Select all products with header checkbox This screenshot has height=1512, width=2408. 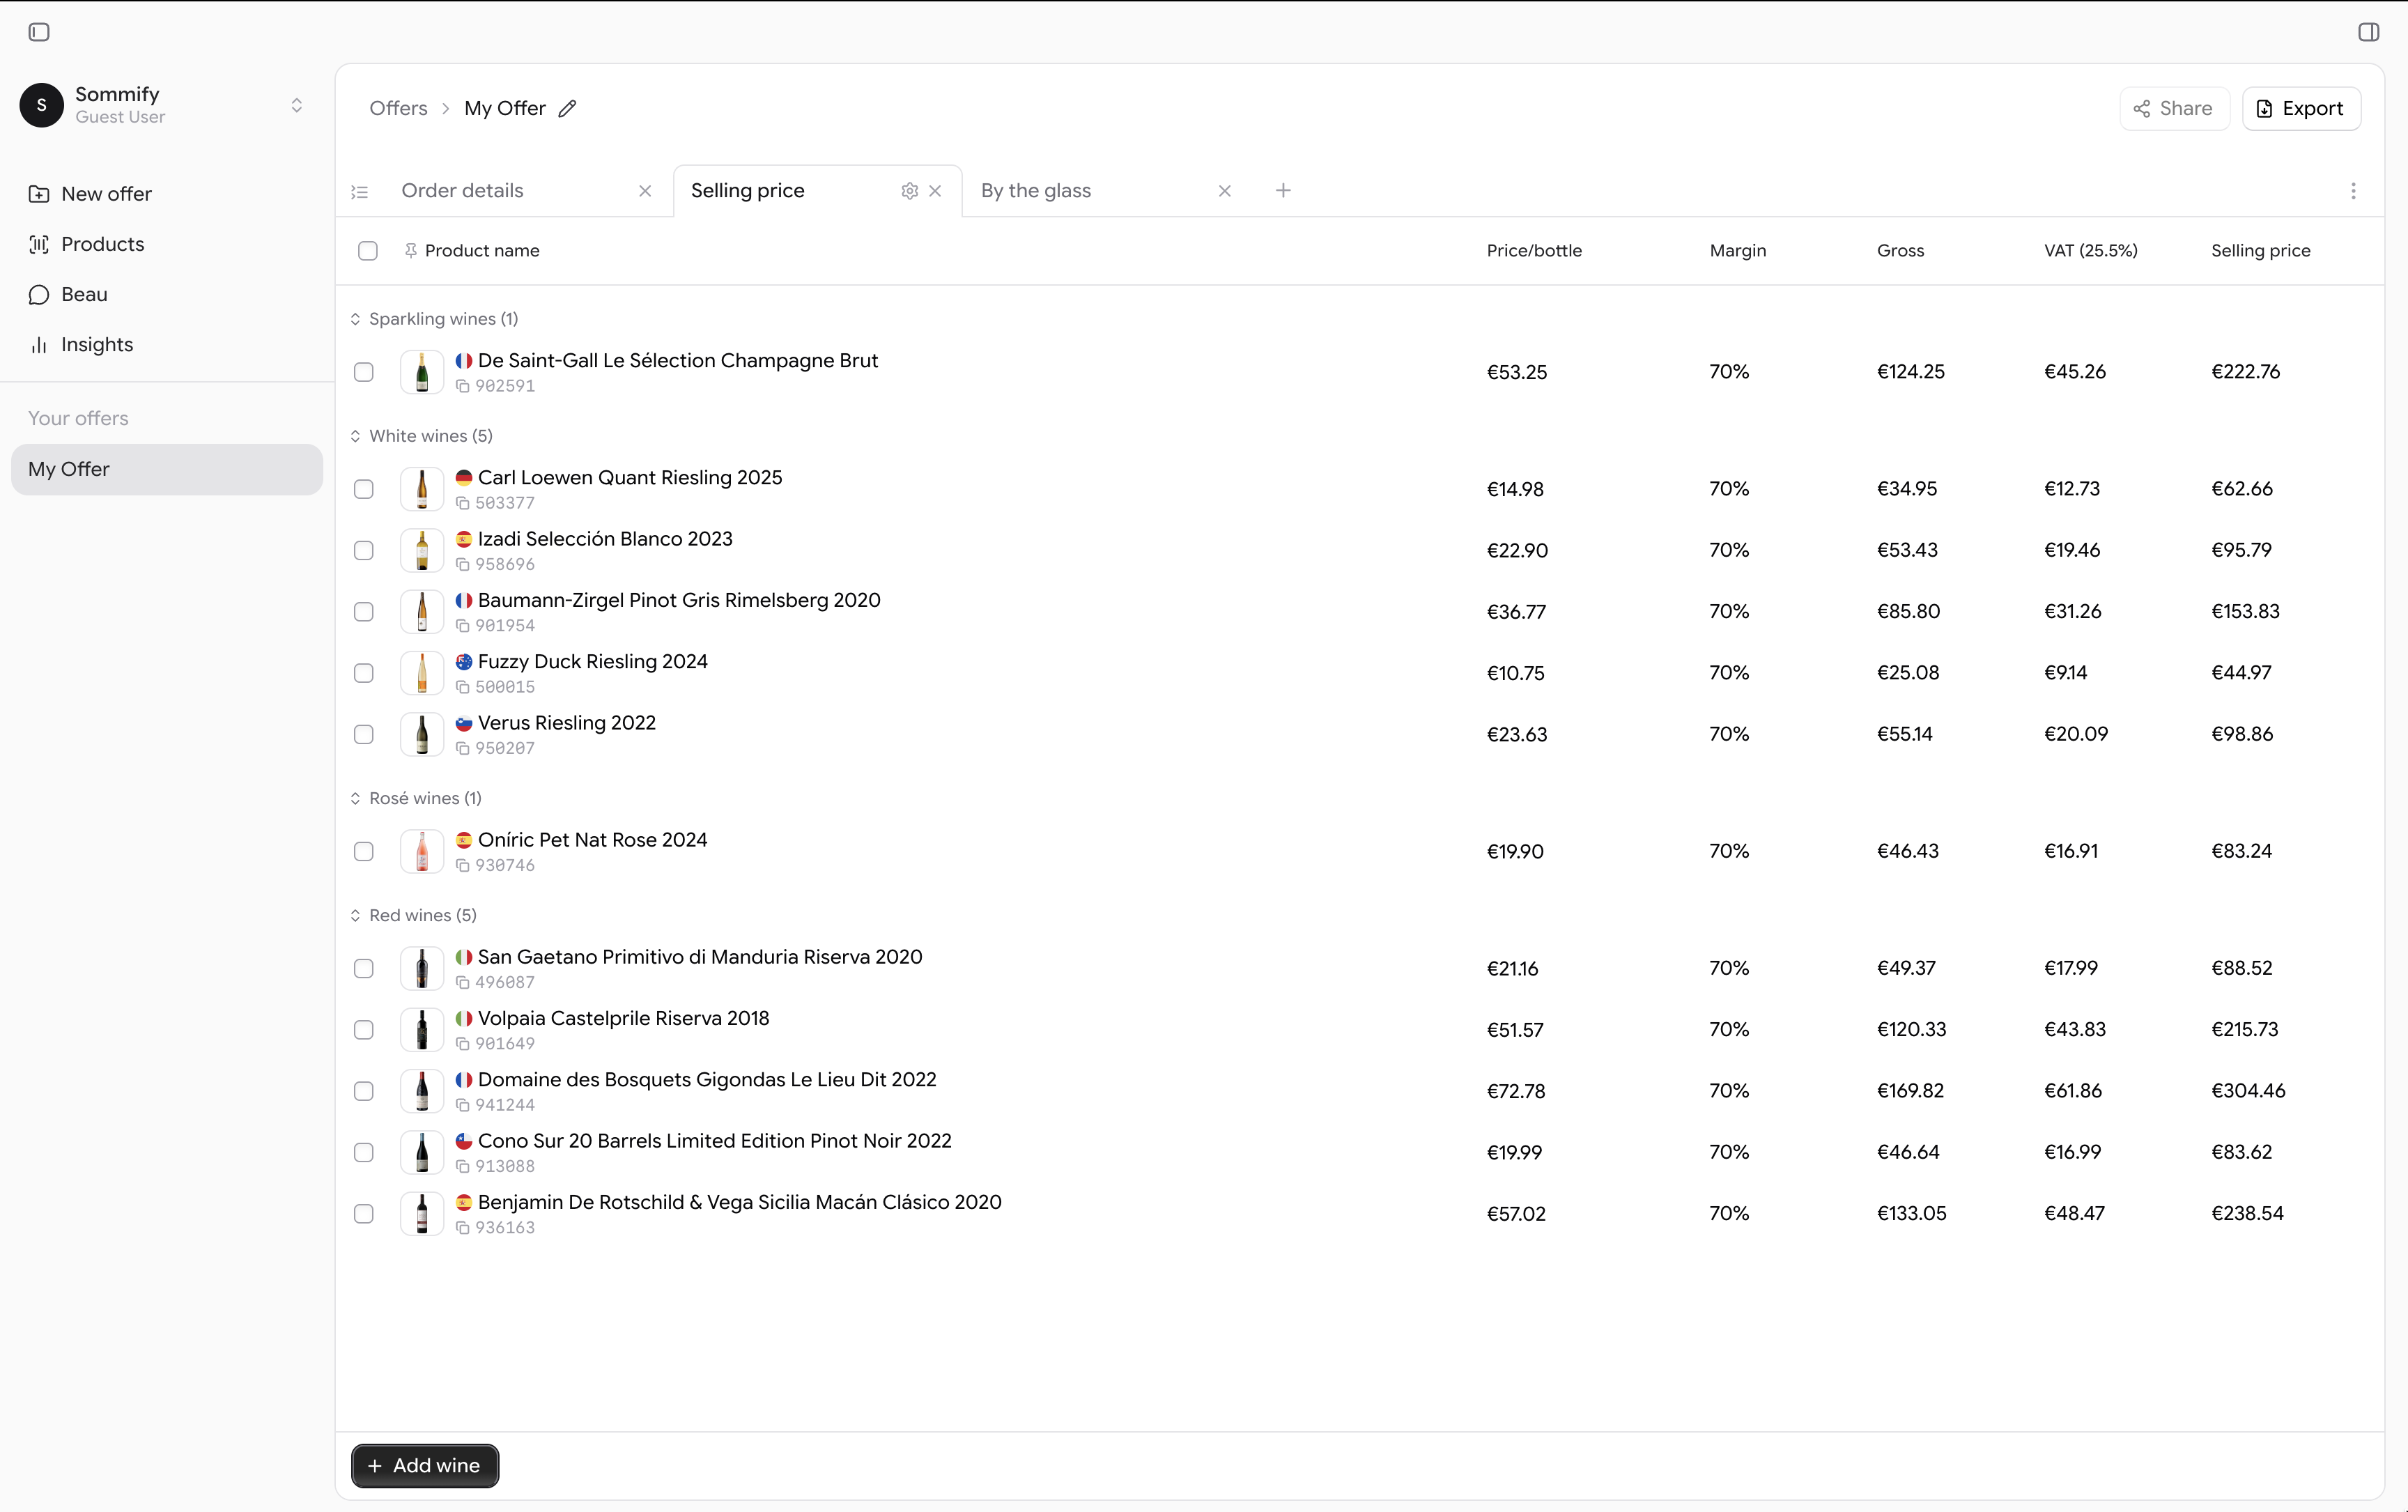click(x=368, y=251)
